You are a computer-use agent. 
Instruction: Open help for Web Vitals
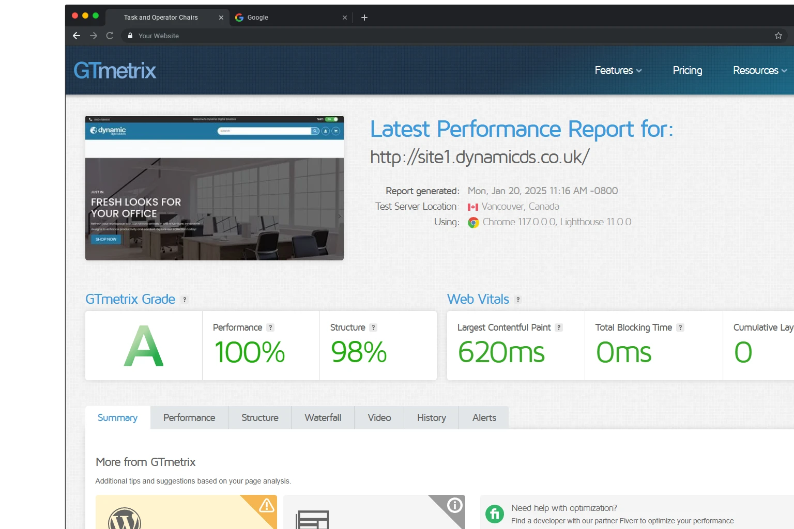click(518, 300)
